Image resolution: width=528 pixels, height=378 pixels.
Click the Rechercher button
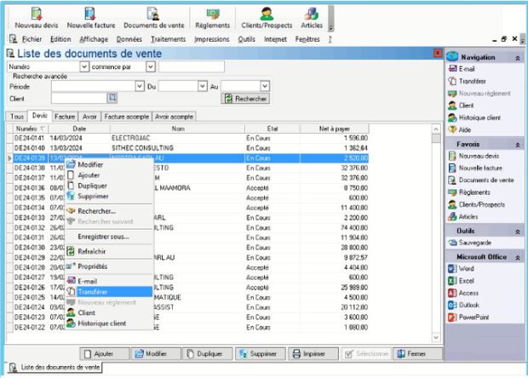[x=245, y=99]
